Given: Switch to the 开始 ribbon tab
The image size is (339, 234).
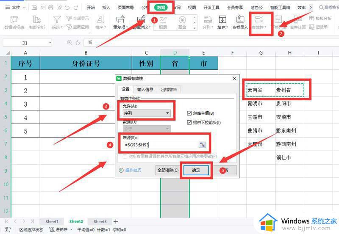Looking at the screenshot, I should point(91,8).
